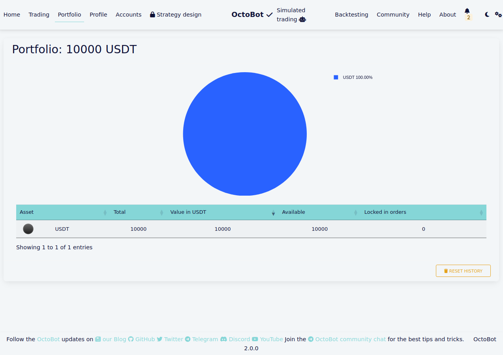The image size is (503, 355).
Task: Open OctoBot settings via the gears icon
Action: (498, 14)
